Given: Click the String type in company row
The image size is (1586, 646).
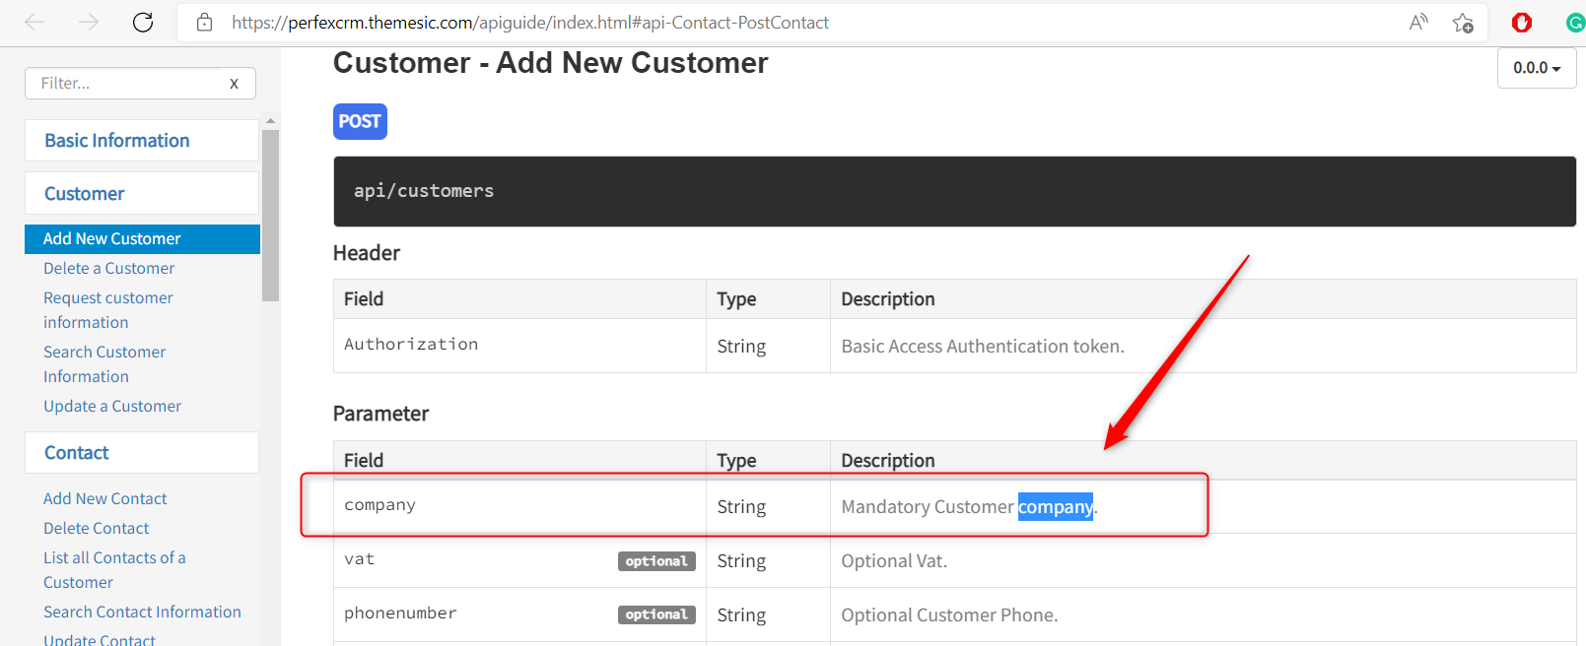Looking at the screenshot, I should coord(741,507).
